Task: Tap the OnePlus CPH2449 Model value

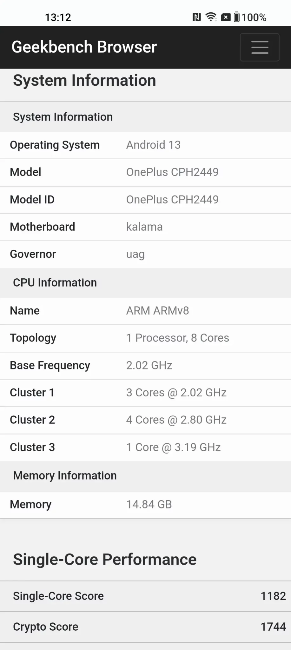Action: pos(172,172)
